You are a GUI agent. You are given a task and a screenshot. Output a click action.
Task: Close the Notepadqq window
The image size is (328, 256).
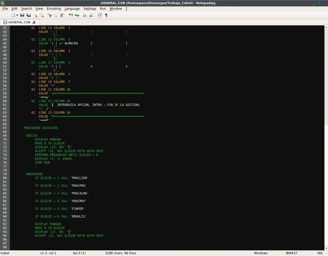tap(325, 3)
